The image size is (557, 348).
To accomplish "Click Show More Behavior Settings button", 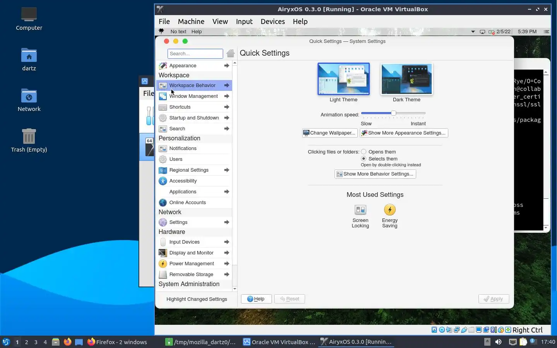I will 375,174.
